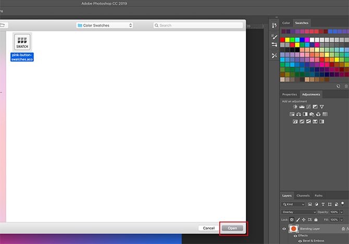Add a Levels adjustment
This screenshot has width=349, height=244.
click(x=302, y=107)
